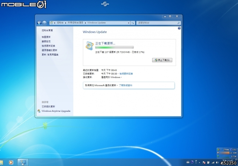Click the network meter gadget on desktop

point(227,153)
